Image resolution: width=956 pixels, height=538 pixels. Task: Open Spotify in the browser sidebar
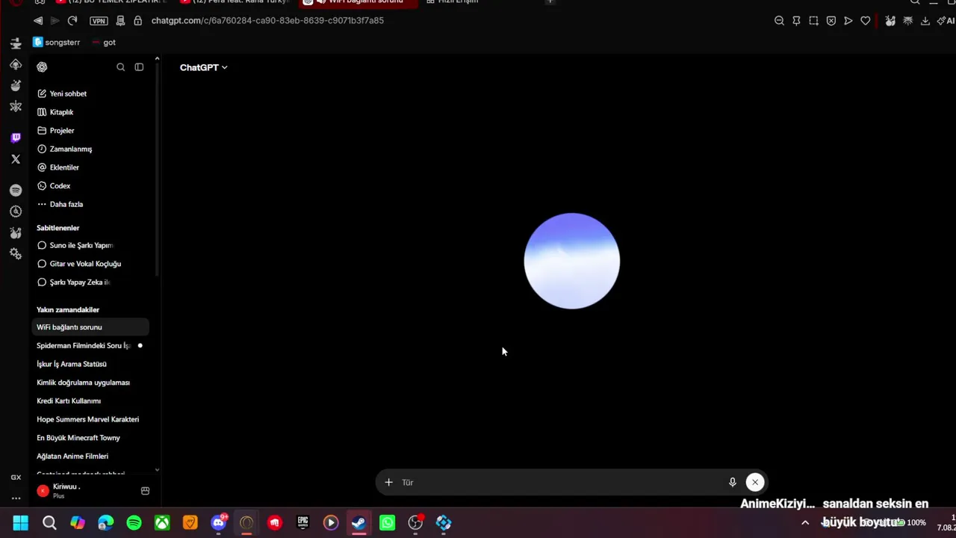coord(16,191)
